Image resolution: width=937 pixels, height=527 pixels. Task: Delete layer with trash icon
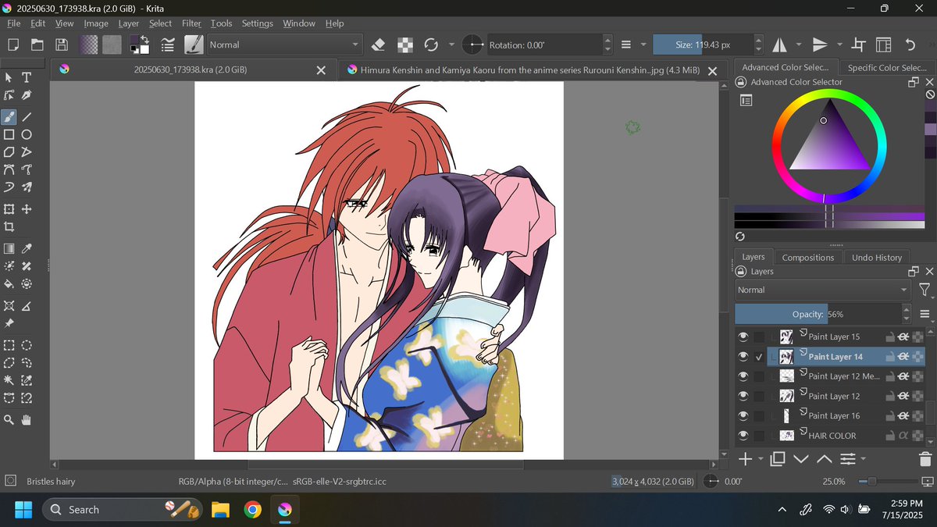[x=925, y=459]
